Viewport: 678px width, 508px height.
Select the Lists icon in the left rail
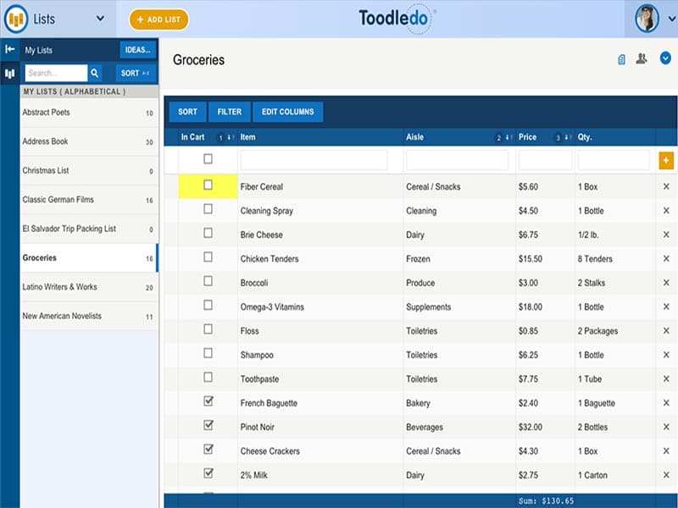9,73
